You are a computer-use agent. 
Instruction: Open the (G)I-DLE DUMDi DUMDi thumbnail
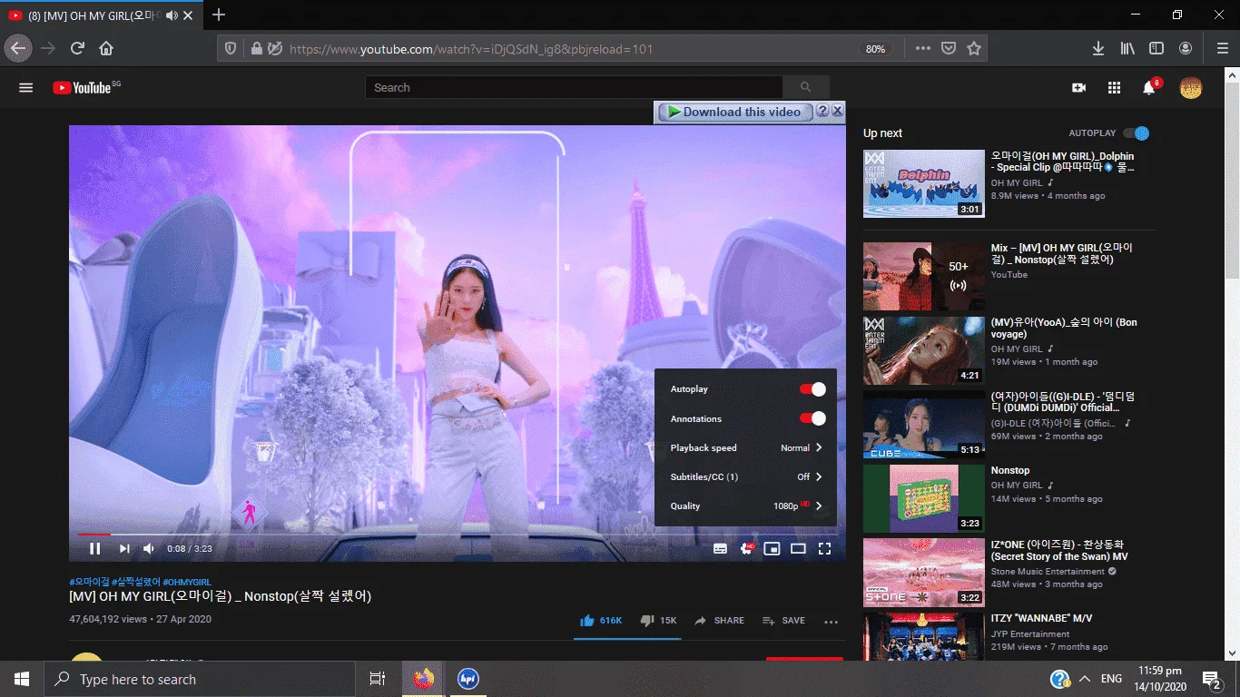tap(924, 425)
